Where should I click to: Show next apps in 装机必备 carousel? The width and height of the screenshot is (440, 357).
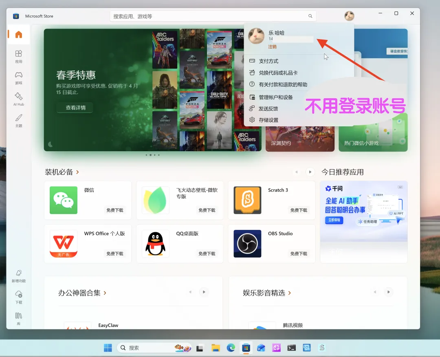310,172
